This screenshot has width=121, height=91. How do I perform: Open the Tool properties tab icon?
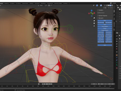[x=117, y=36]
